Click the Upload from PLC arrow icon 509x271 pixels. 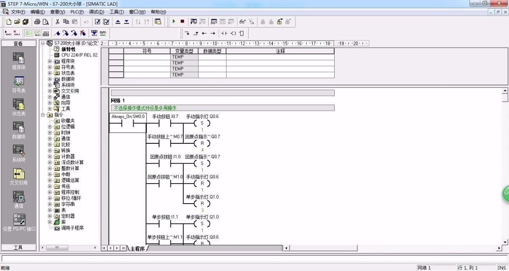[x=118, y=22]
